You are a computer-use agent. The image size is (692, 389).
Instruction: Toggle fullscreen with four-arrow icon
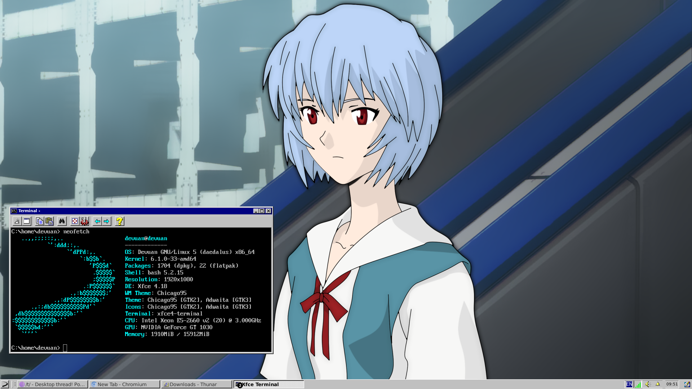pos(75,221)
